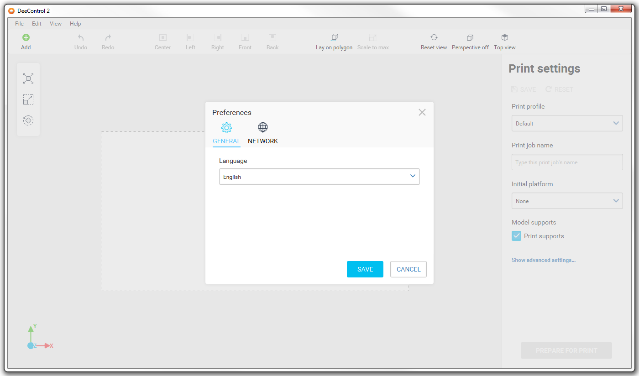The width and height of the screenshot is (639, 376).
Task: Click the fit-to-view icon in left panel
Action: 28,78
